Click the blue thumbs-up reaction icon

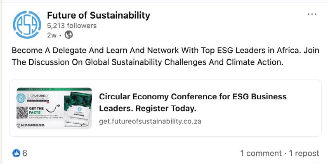point(16,153)
